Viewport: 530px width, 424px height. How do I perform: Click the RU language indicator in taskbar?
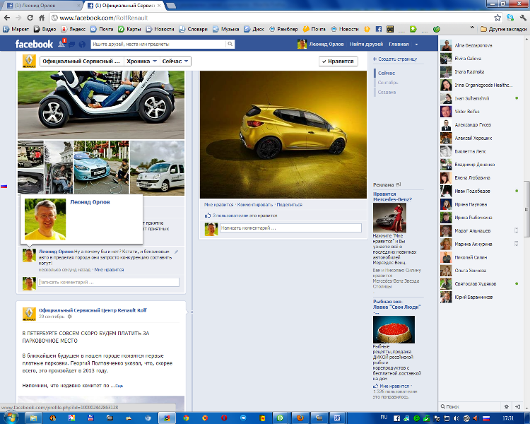click(384, 417)
